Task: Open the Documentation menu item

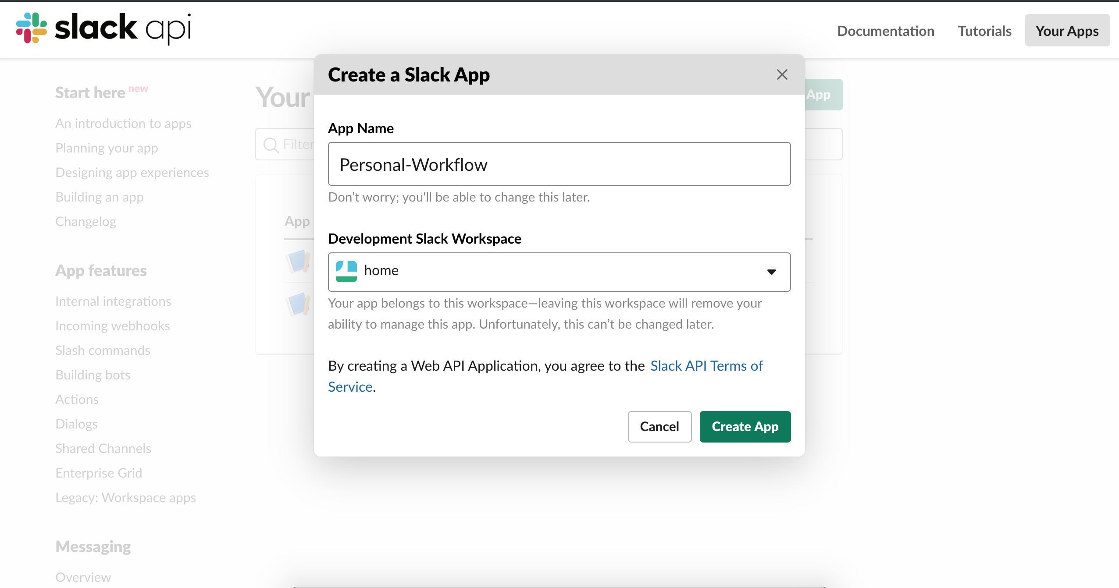Action: pyautogui.click(x=885, y=31)
